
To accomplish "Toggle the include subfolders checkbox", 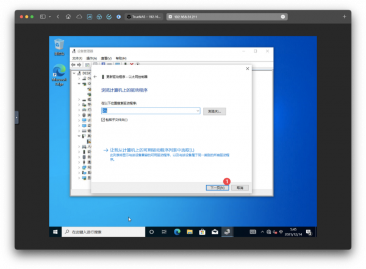I will (x=103, y=120).
